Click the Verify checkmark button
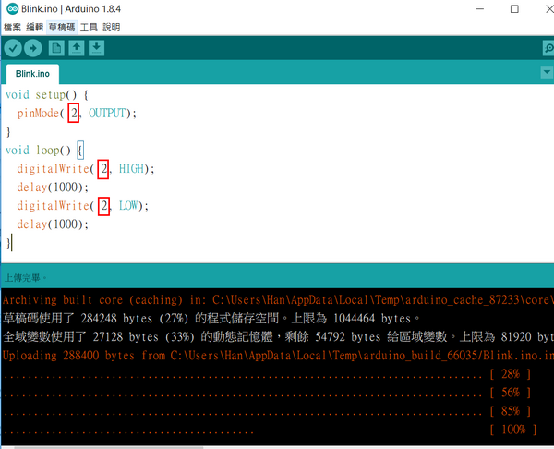The height and width of the screenshot is (449, 554). point(13,48)
